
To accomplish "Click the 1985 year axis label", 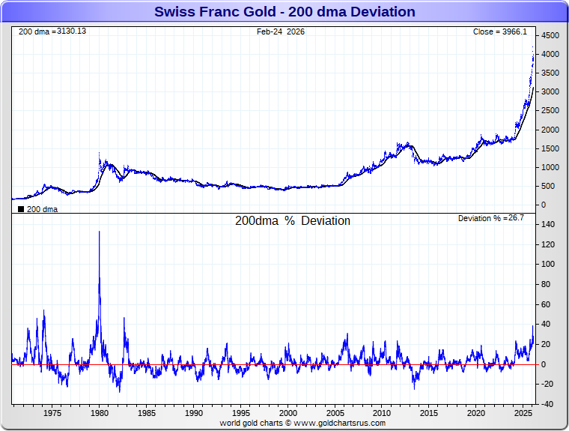I will click(x=147, y=413).
